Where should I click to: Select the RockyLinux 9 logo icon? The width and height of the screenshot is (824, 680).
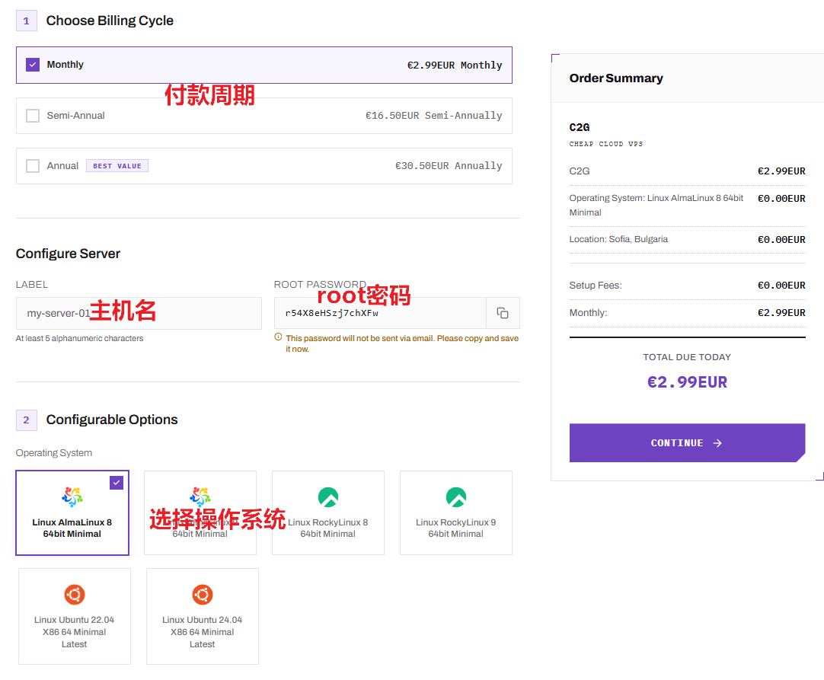pos(456,497)
